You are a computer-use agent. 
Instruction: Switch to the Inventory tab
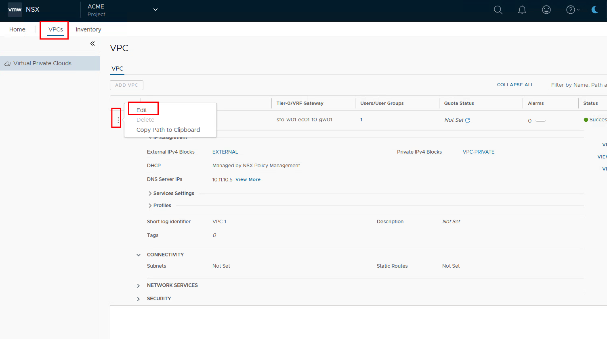tap(88, 29)
